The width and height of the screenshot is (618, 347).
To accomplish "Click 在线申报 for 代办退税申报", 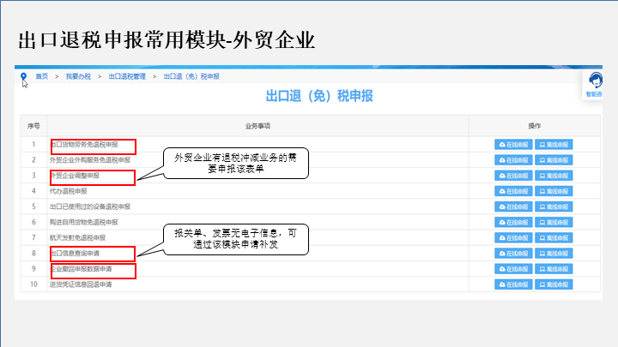I will [513, 191].
